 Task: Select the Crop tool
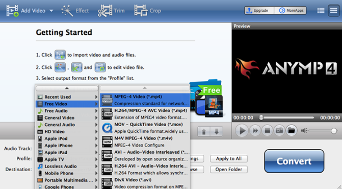click(x=141, y=11)
